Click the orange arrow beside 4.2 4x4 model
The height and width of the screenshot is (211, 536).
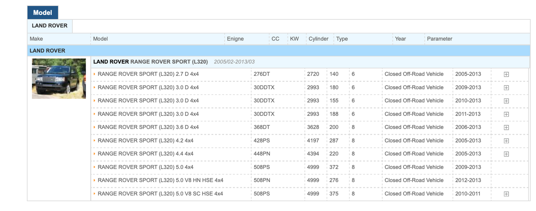(95, 141)
